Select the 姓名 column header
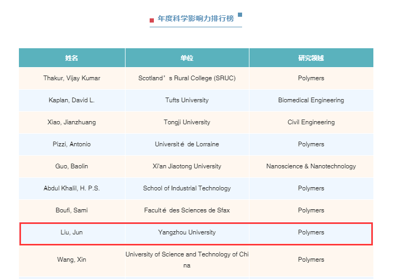The height and width of the screenshot is (279, 397). (x=72, y=58)
